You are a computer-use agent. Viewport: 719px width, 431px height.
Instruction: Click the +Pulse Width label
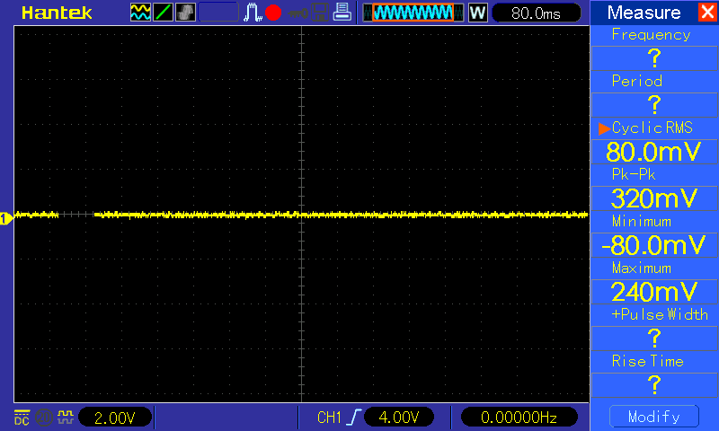[x=660, y=314]
